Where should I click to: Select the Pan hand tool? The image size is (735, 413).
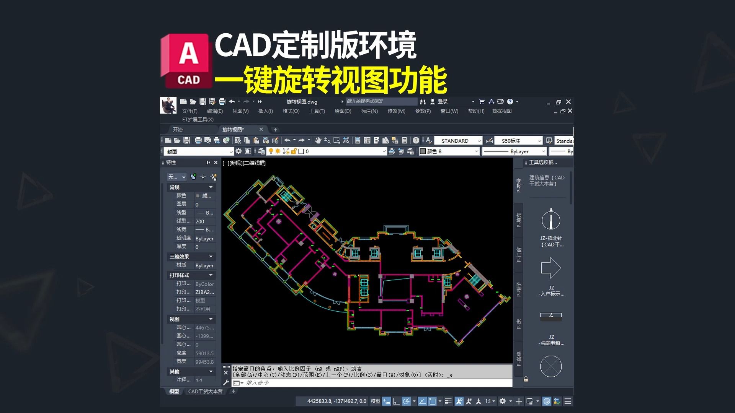point(318,140)
